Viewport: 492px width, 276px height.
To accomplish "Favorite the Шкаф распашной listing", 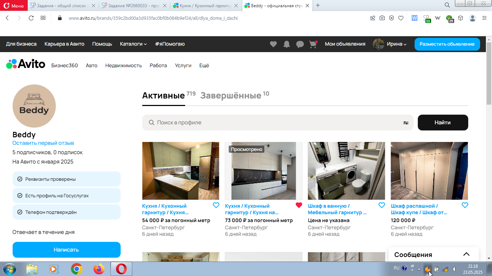I will pyautogui.click(x=465, y=205).
